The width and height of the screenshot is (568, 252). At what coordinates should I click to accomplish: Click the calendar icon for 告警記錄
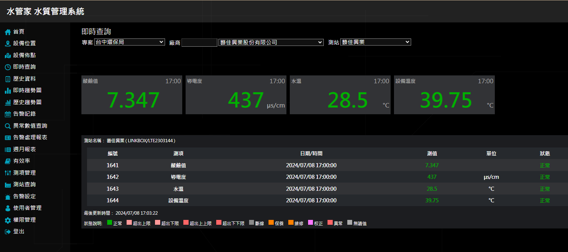click(x=8, y=114)
